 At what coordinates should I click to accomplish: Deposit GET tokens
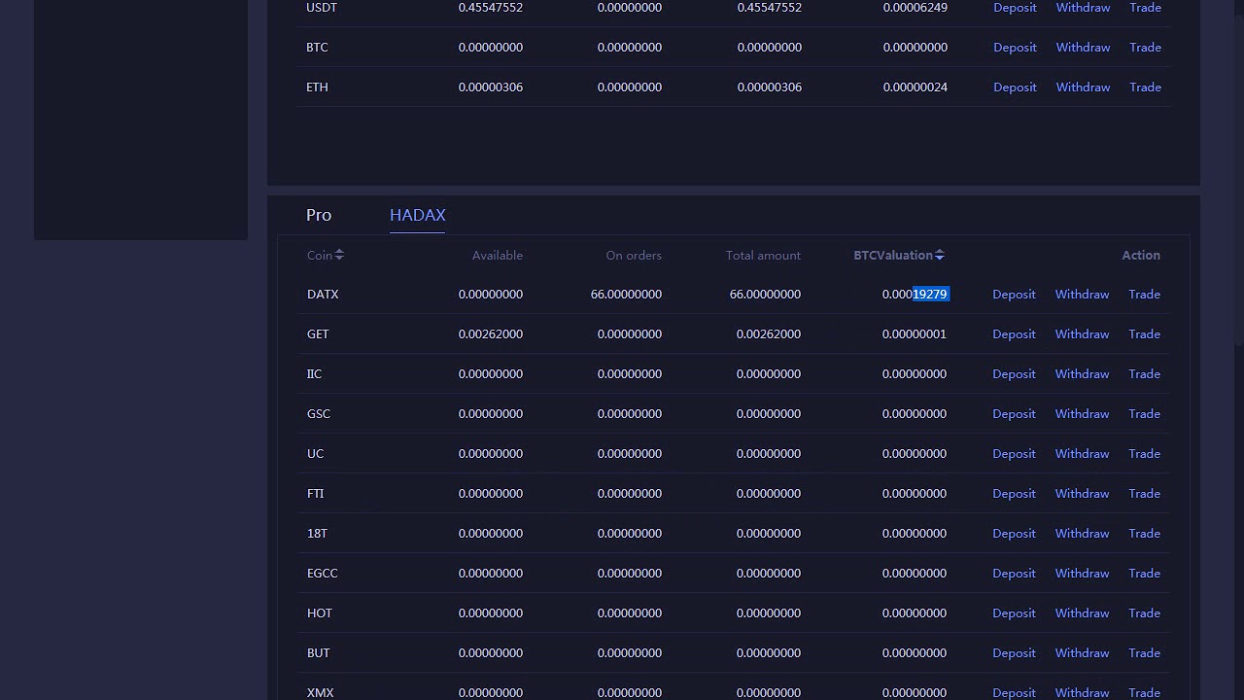tap(1014, 333)
